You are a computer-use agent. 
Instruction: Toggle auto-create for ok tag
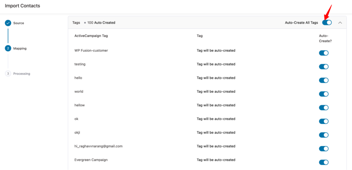pos(323,121)
